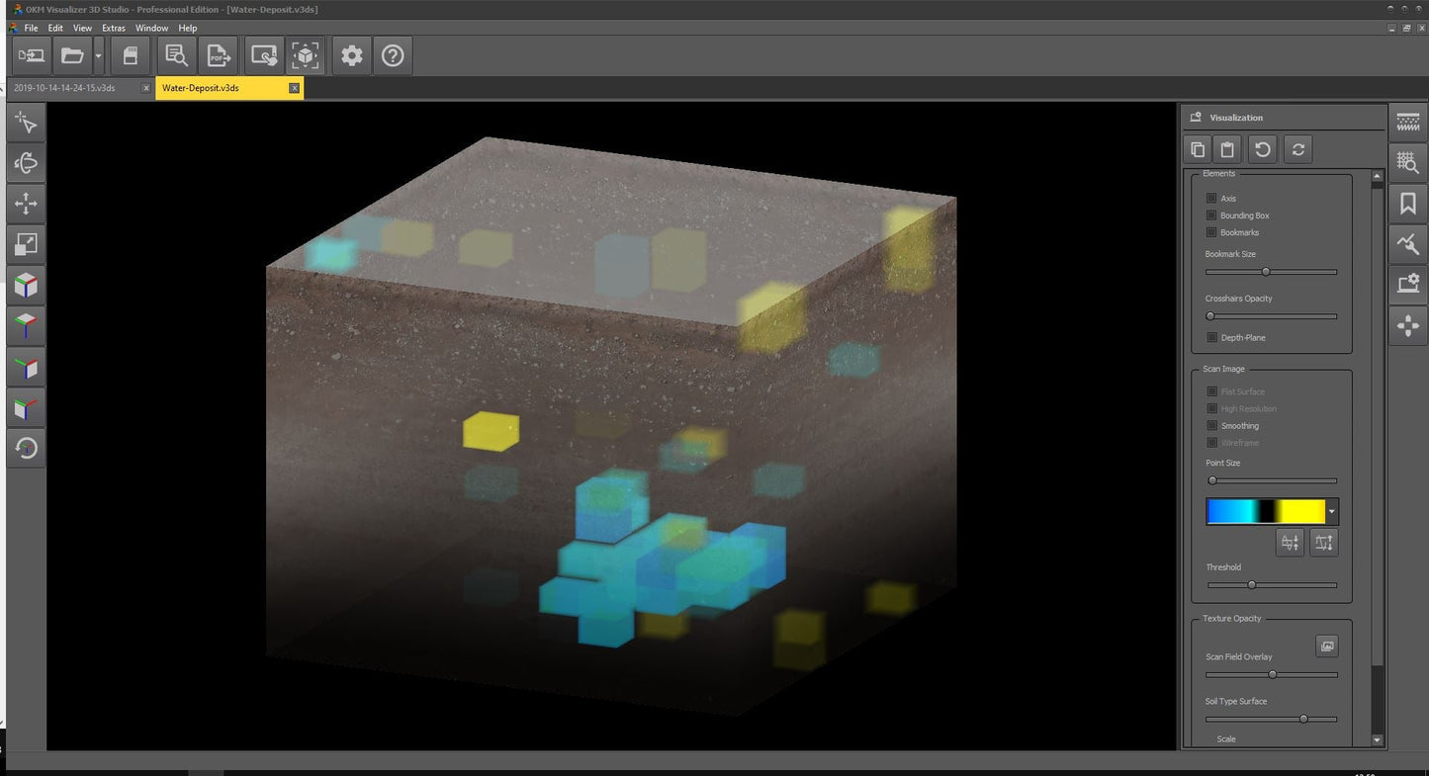Click the scan details magnifier toolbar icon
The width and height of the screenshot is (1429, 776).
pyautogui.click(x=176, y=56)
